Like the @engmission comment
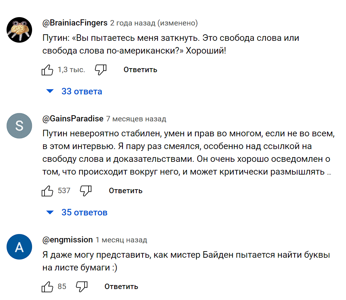346x300 pixels. [x=47, y=287]
